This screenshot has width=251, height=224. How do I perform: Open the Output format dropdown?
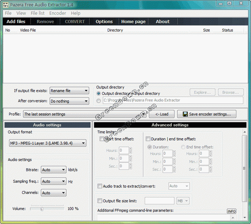48,143
